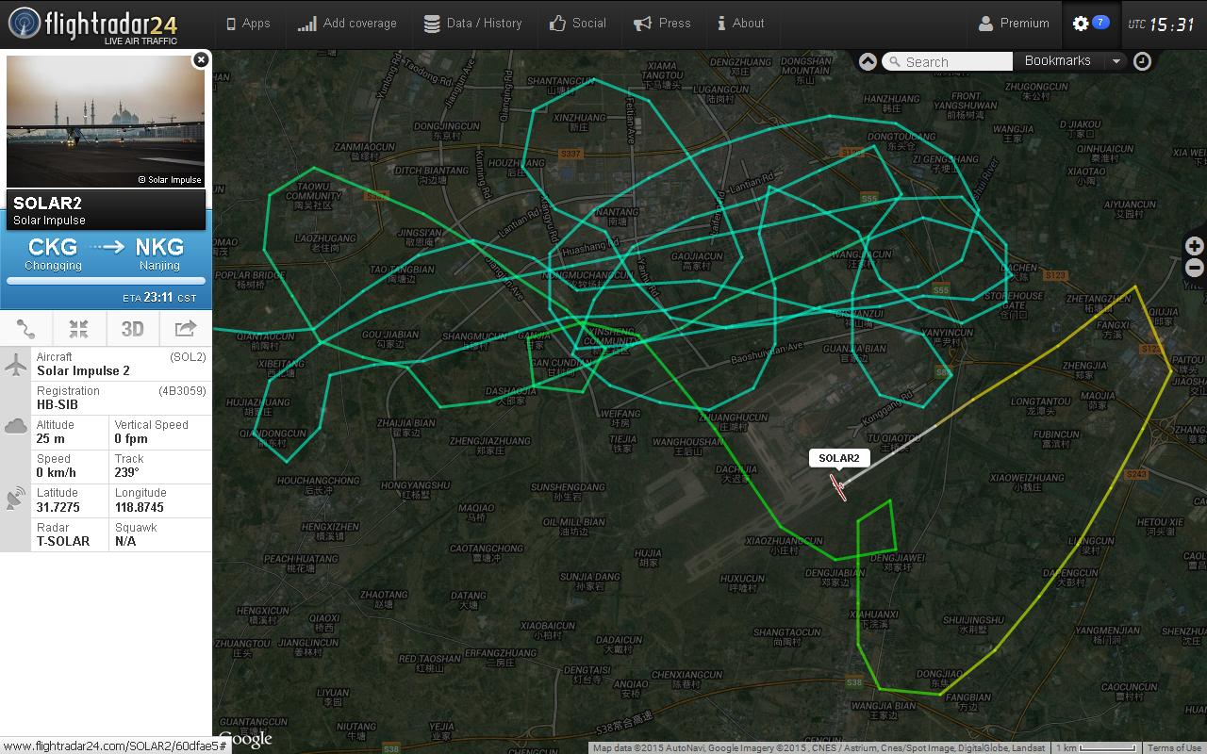Click the share flight arrow icon
Viewport: 1207px width, 754px height.
(x=186, y=328)
